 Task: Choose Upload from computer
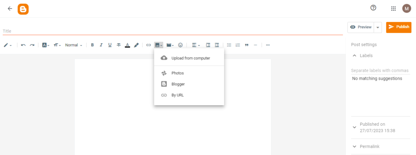(189, 58)
